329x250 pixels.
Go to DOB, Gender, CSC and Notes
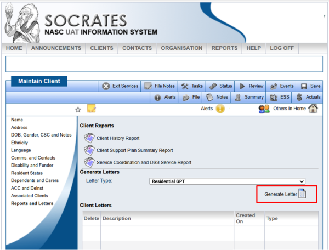41,135
